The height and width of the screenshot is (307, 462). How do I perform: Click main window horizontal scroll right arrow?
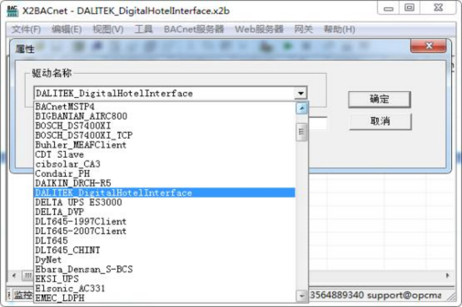pos(448,276)
